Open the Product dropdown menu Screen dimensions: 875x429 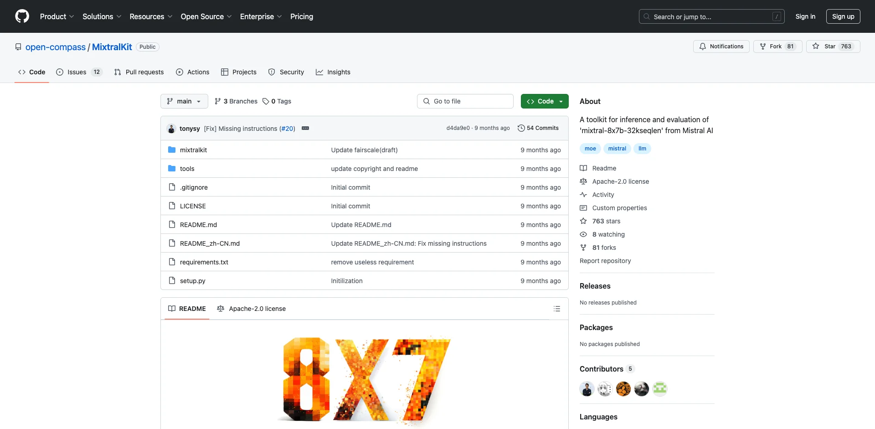click(x=57, y=16)
